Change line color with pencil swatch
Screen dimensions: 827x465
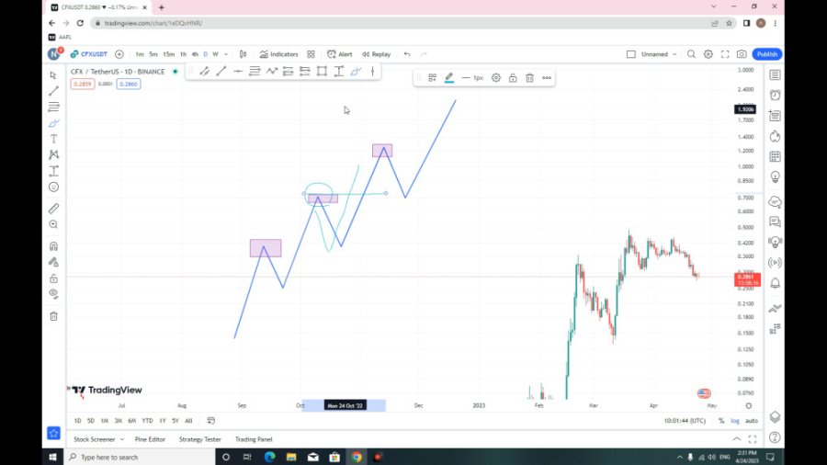(x=449, y=78)
